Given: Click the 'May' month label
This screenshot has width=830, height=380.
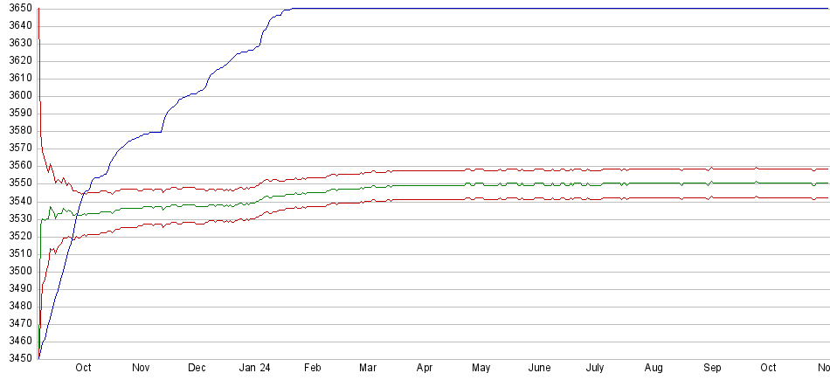Looking at the screenshot, I should pyautogui.click(x=481, y=369).
